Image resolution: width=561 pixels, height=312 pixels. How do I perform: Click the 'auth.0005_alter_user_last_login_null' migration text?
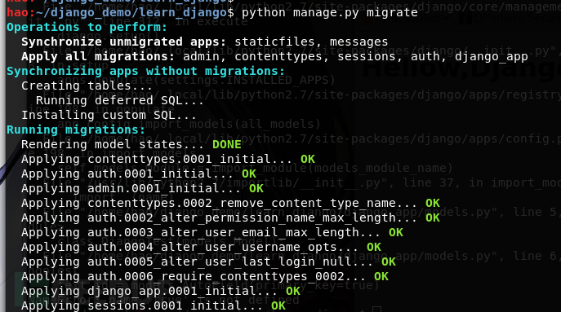click(230, 261)
